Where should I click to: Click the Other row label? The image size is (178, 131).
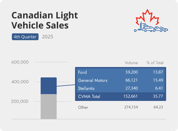83,107
